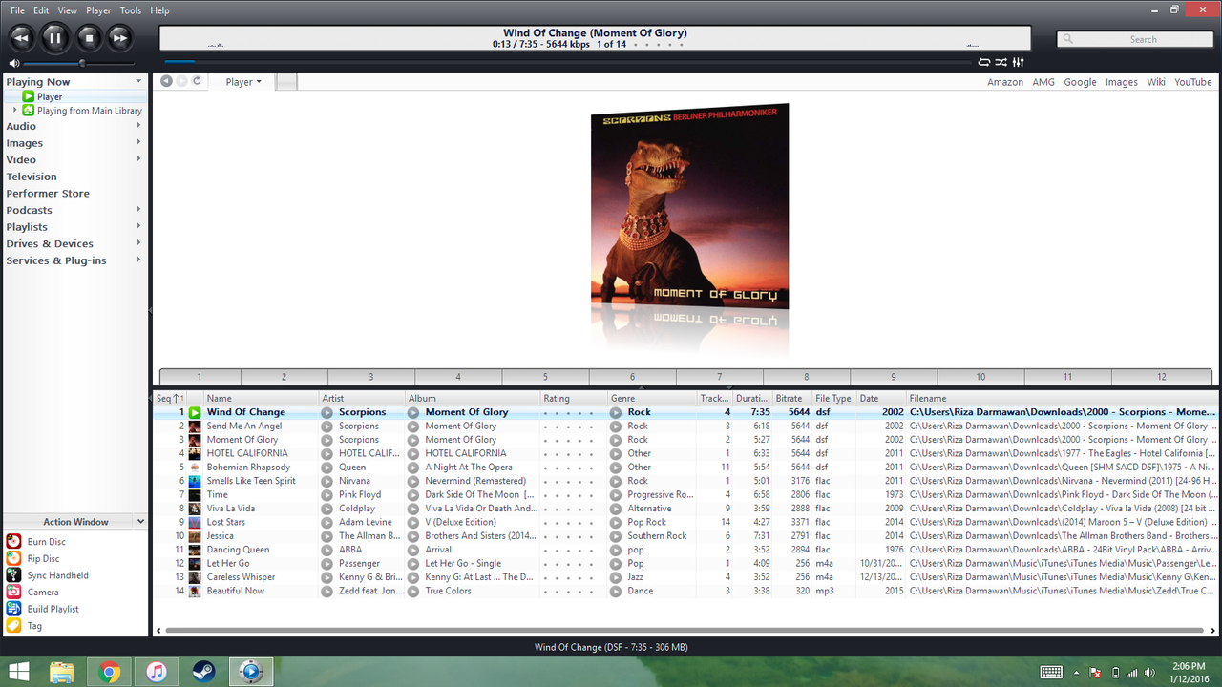Click the refresh view icon
The width and height of the screenshot is (1222, 687).
[x=197, y=81]
